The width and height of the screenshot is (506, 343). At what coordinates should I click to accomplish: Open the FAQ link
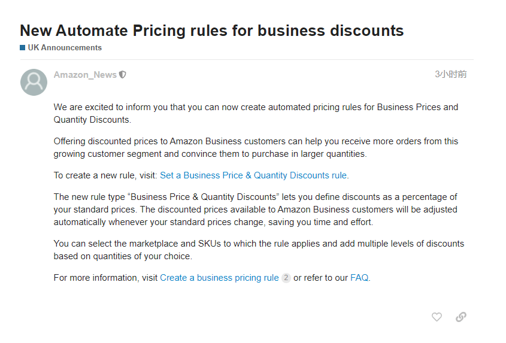[359, 278]
